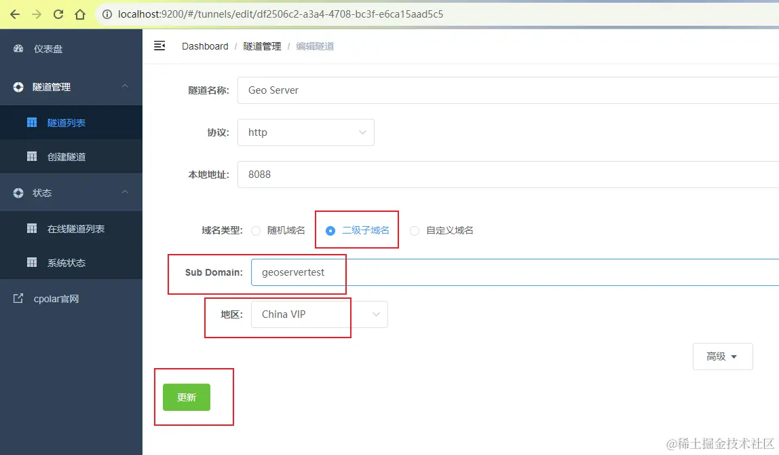The height and width of the screenshot is (455, 779).
Task: Collapse the 隧道管理 section chevron
Action: pyautogui.click(x=125, y=86)
